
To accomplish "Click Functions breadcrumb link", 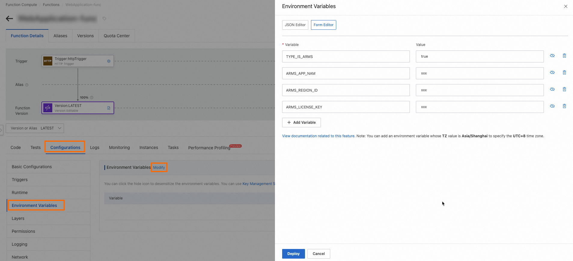I will [x=51, y=5].
